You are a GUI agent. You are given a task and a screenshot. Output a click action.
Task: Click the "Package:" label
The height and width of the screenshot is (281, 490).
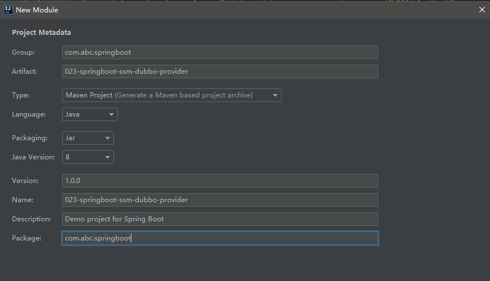pos(27,238)
